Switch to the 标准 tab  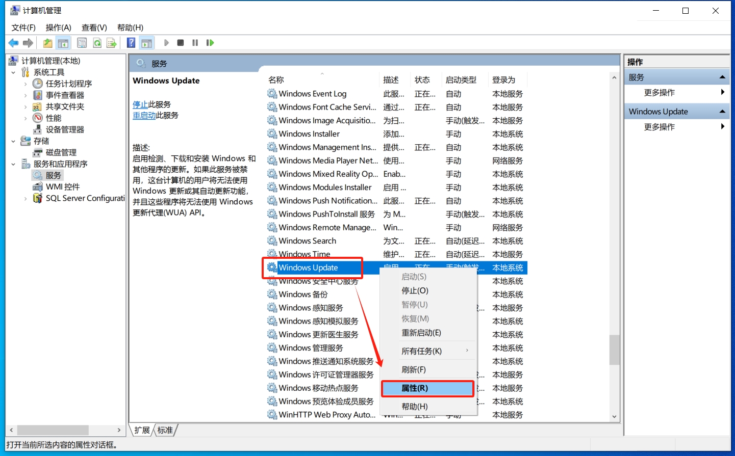click(x=165, y=430)
